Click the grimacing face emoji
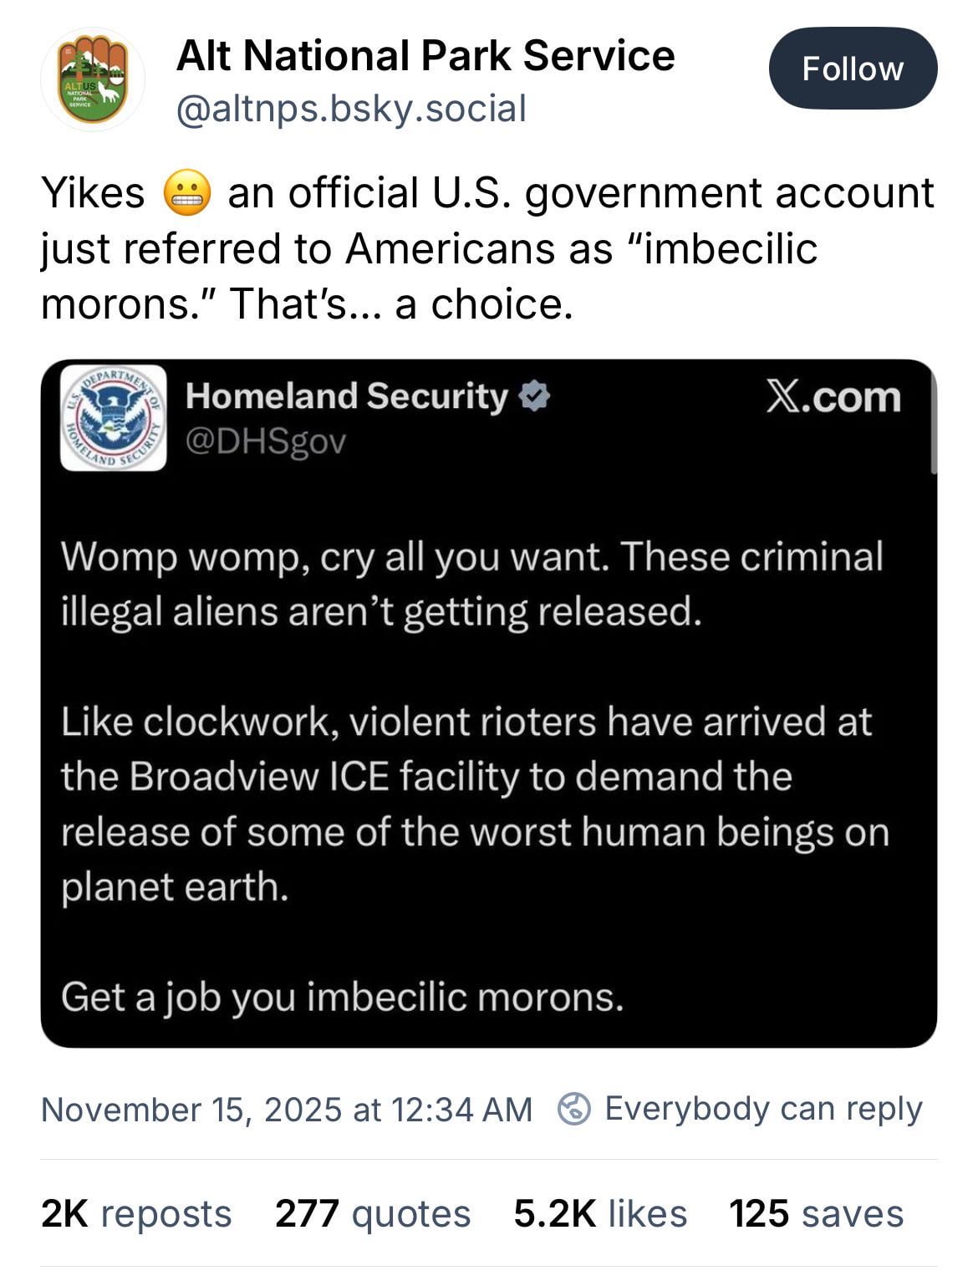The image size is (978, 1276). pyautogui.click(x=187, y=193)
